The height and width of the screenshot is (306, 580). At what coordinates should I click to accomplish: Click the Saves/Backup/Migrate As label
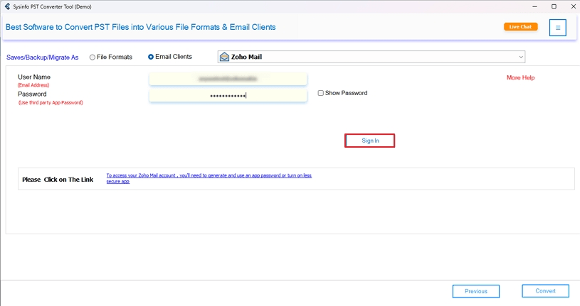(43, 58)
